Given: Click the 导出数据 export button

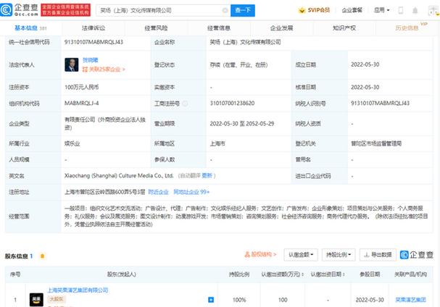Looking at the screenshot, I should click(x=378, y=255).
